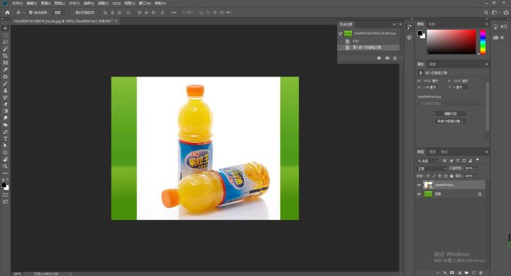The image size is (511, 276).
Task: Select the Gradient tool
Action: point(5,111)
